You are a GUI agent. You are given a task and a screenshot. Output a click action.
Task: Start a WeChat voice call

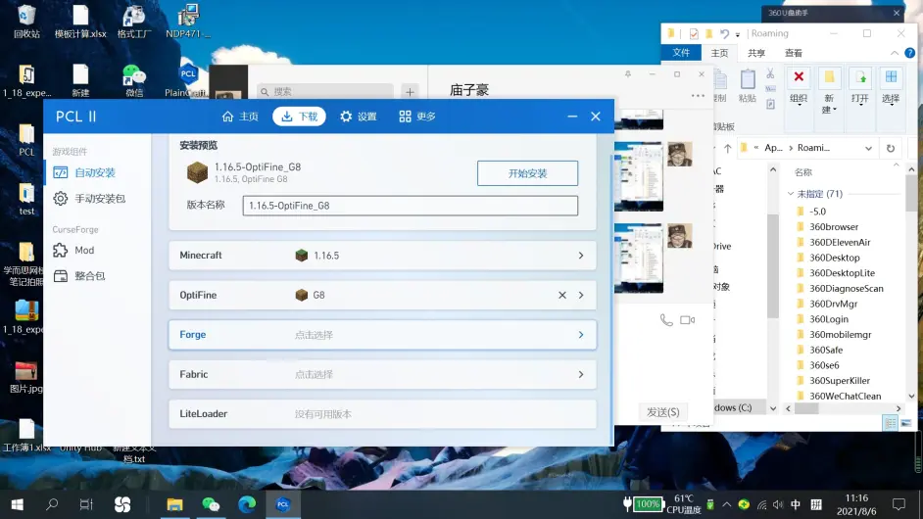[x=665, y=320]
